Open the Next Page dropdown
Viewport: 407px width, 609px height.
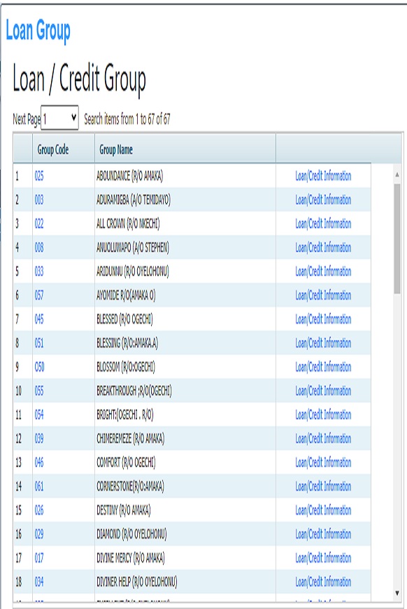coord(59,118)
